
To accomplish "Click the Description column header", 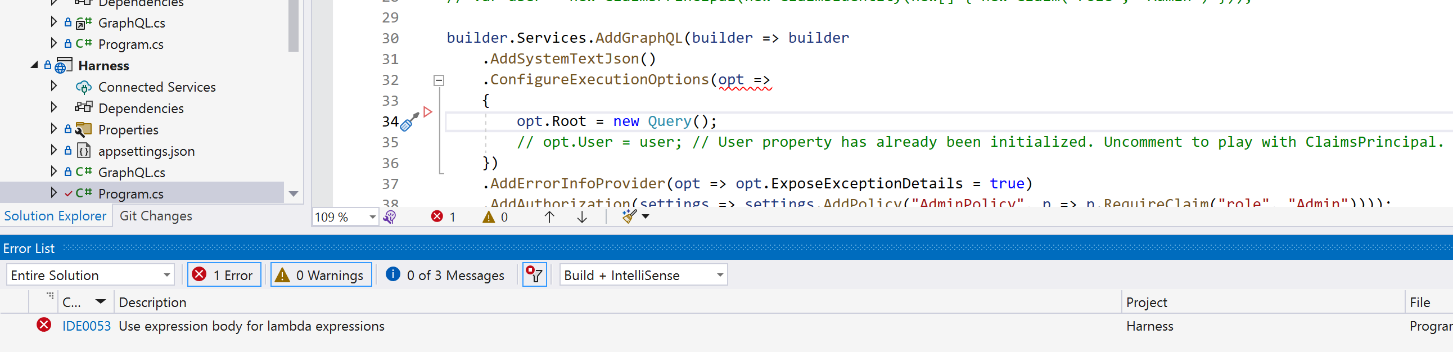I will [x=152, y=303].
